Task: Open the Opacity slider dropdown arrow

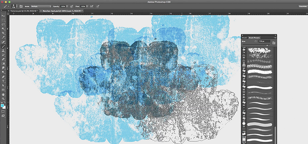Action: (x=67, y=6)
